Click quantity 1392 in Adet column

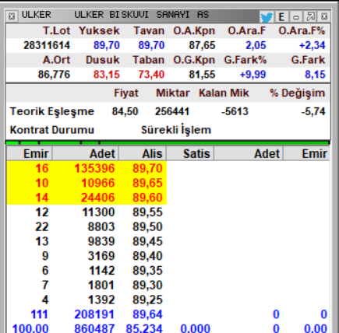[101, 300]
